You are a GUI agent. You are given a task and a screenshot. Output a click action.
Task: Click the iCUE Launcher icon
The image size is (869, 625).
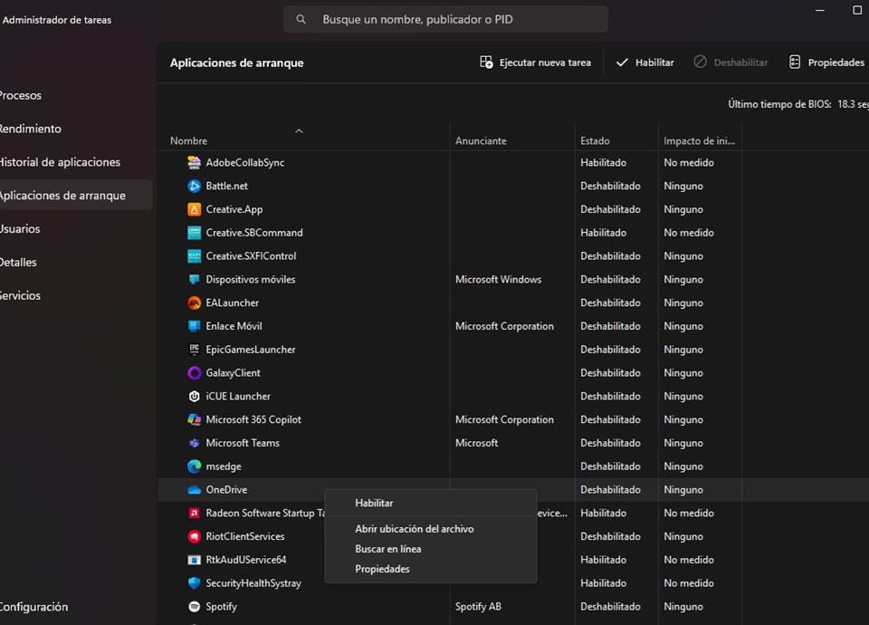pyautogui.click(x=194, y=397)
